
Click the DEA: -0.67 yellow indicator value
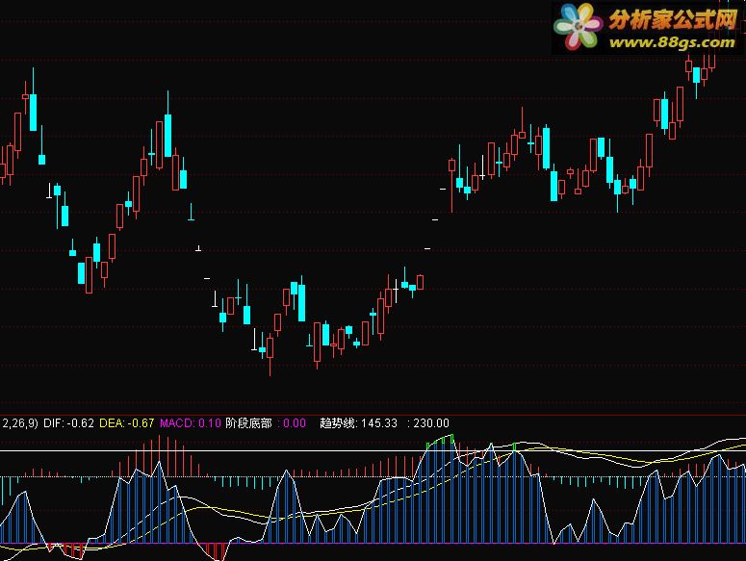point(126,423)
